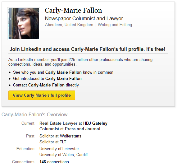Open University of Wales, Cardiff entry
The height and width of the screenshot is (167, 177).
pos(64,155)
